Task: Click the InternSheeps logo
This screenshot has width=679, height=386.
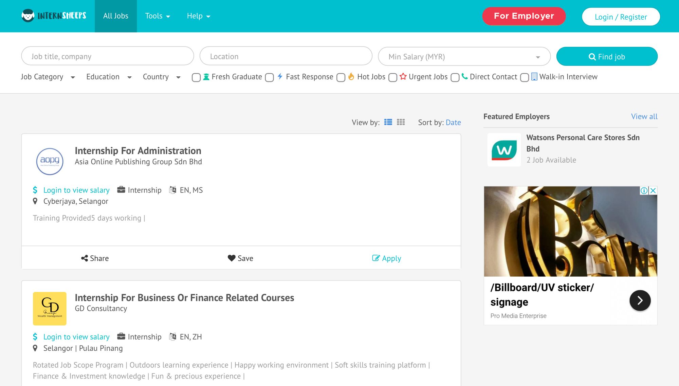Action: pyautogui.click(x=54, y=16)
